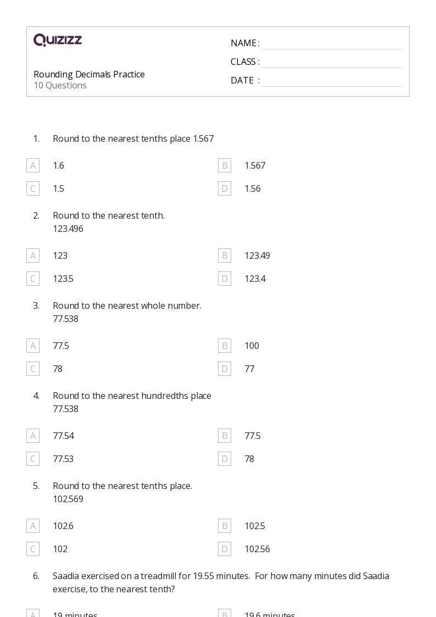This screenshot has height=617, width=436.
Task: Click the Rounding Decimals Practice title
Action: (x=90, y=74)
